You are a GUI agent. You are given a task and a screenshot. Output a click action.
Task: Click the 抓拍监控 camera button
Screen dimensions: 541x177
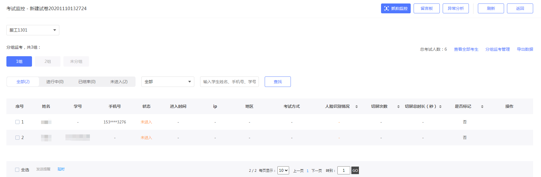pyautogui.click(x=396, y=8)
